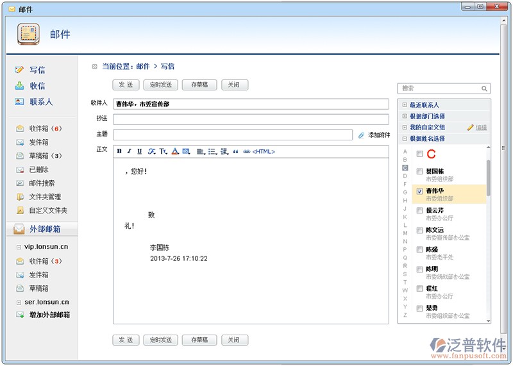Toggle bold formatting in the editor toolbar
The width and height of the screenshot is (513, 366).
click(x=119, y=152)
